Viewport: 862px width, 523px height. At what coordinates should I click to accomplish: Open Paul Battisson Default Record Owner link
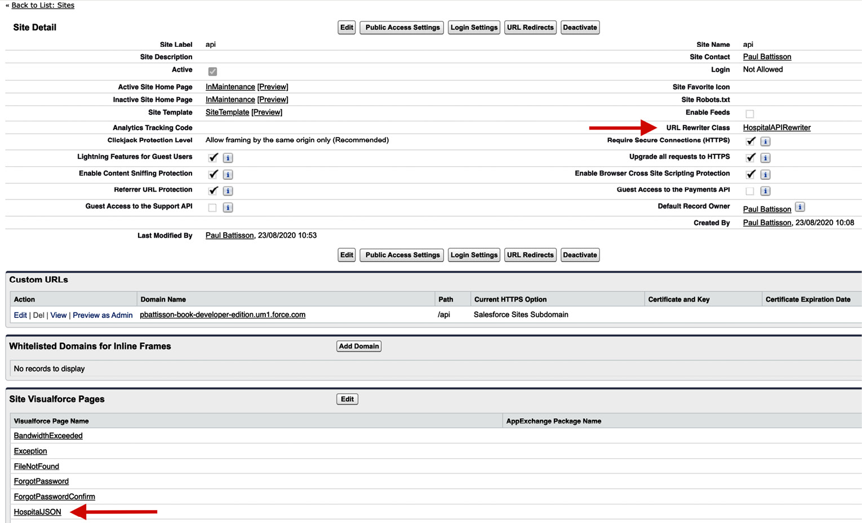coord(767,209)
